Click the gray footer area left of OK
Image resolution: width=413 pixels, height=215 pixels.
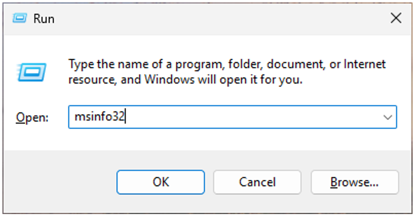tap(59, 182)
